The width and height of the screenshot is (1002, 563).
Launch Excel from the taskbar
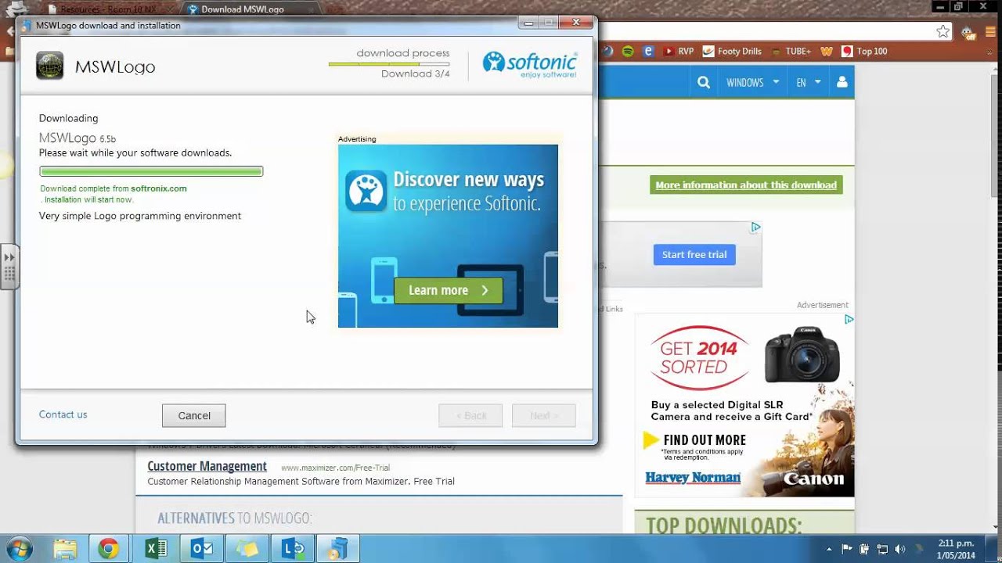(x=156, y=548)
